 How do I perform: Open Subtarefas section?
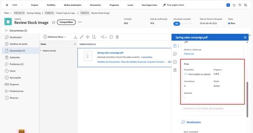click(x=15, y=58)
